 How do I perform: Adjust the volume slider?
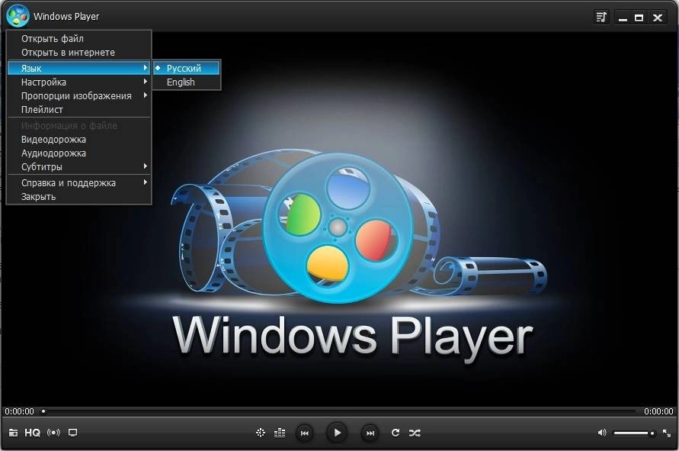coord(634,433)
